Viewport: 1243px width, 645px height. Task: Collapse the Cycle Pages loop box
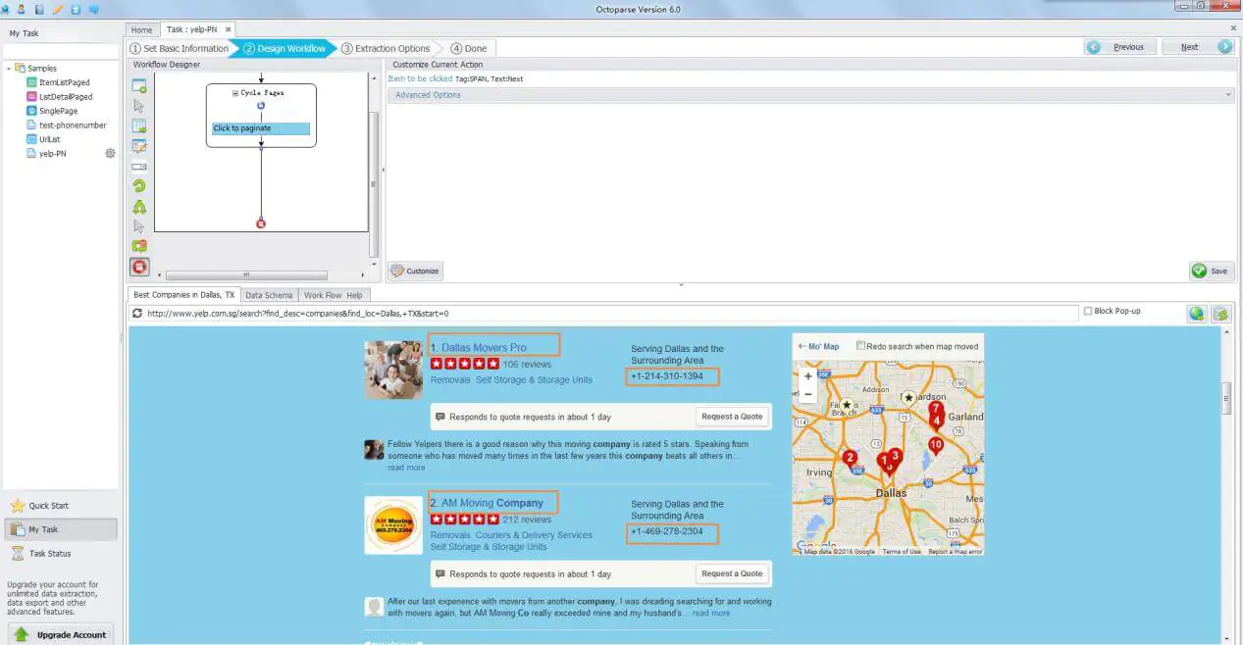click(235, 92)
